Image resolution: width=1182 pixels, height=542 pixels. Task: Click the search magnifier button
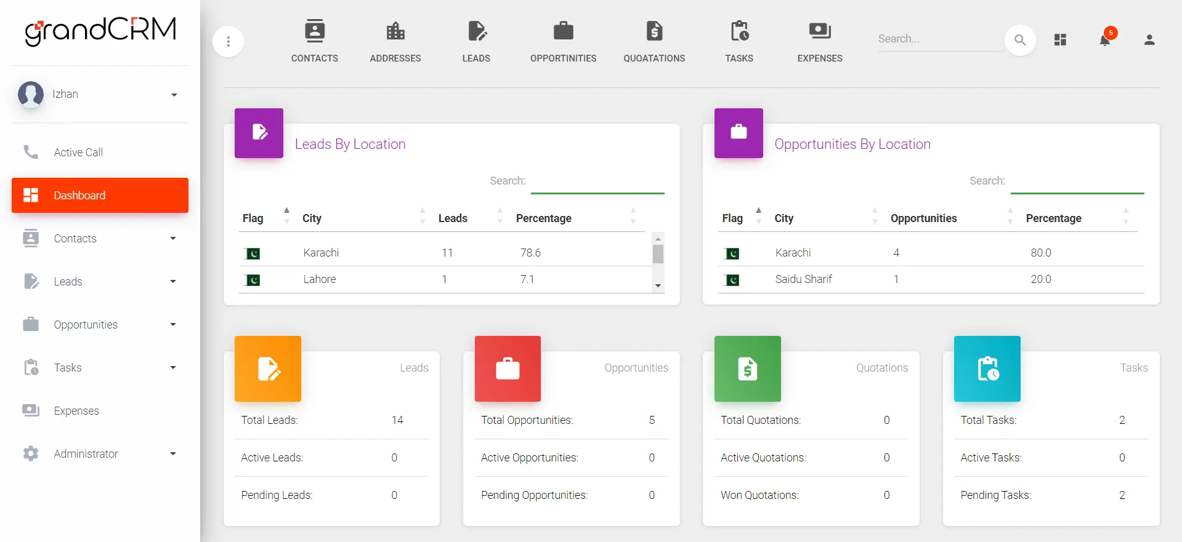1020,40
